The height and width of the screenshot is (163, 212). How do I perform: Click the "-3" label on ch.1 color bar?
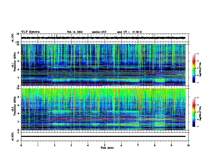point(197,54)
